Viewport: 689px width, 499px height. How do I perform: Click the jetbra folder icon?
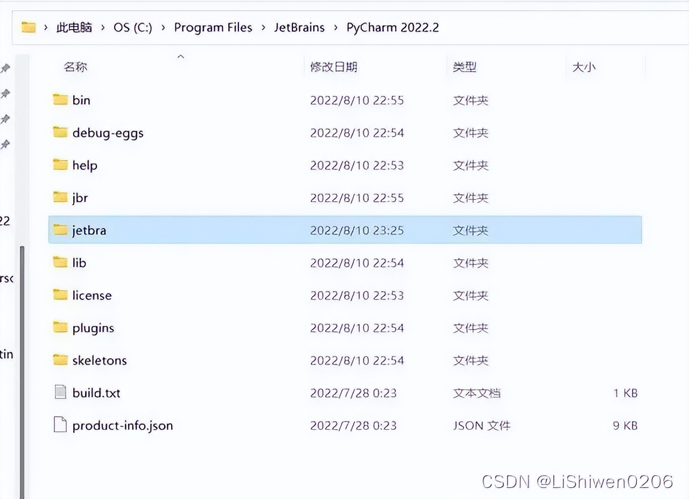[x=60, y=230]
